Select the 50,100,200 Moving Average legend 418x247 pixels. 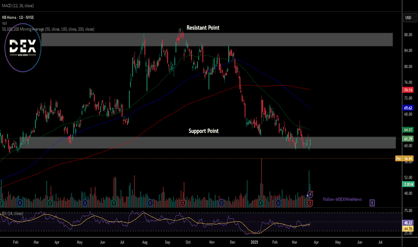48,29
